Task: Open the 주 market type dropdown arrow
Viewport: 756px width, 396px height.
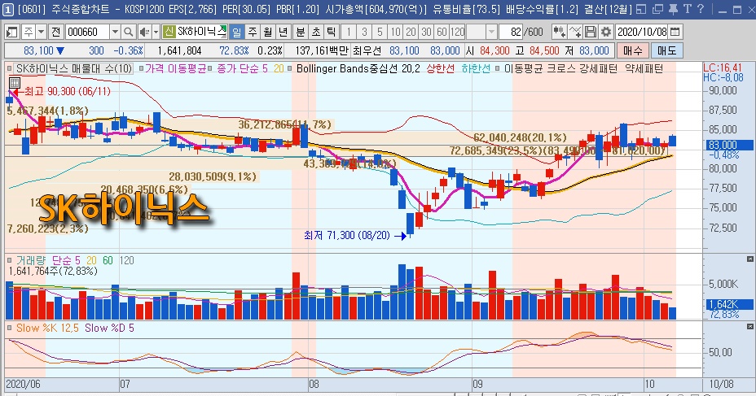Action: pos(41,33)
